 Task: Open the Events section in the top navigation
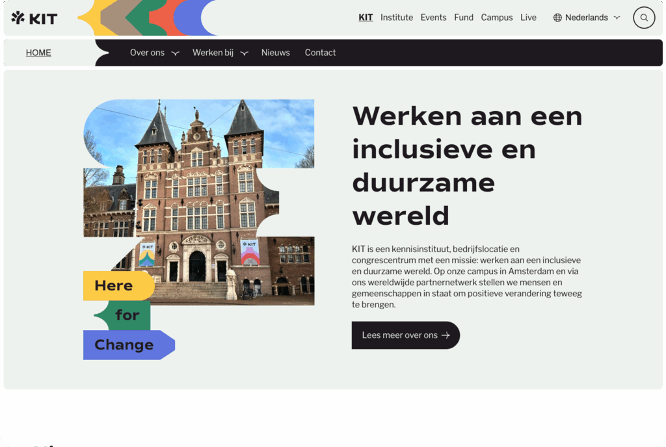coord(433,18)
